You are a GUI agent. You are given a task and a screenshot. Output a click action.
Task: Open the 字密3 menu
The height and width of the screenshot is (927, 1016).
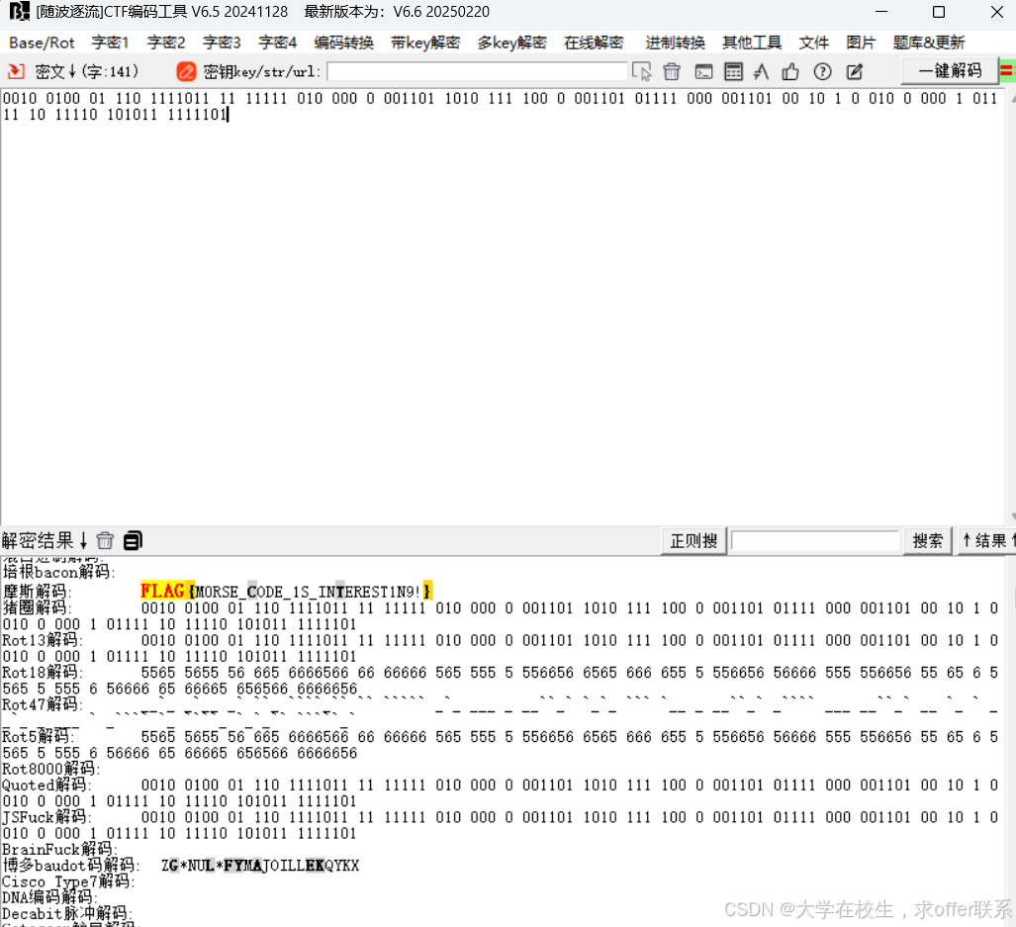click(222, 43)
